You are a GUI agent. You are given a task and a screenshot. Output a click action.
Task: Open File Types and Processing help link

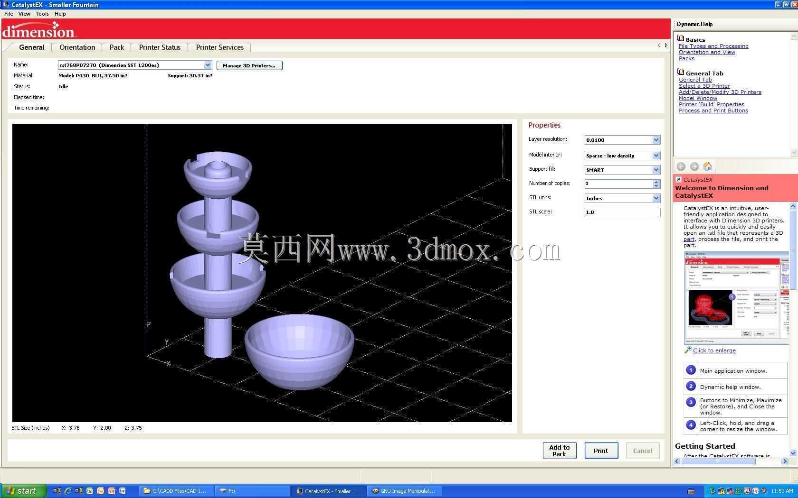tap(713, 46)
